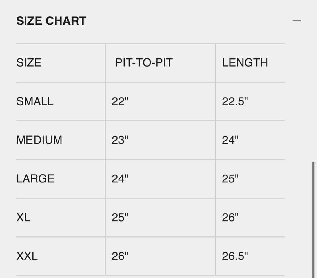Select XXL length value 26.5"
The height and width of the screenshot is (278, 317).
point(235,256)
